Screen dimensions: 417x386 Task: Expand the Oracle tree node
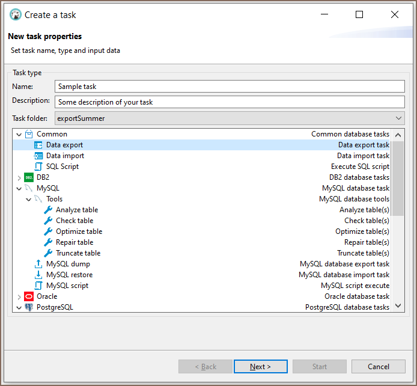[19, 296]
